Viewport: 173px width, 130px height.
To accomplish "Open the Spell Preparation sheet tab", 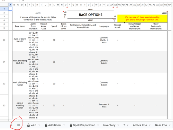I will [x=84, y=125].
